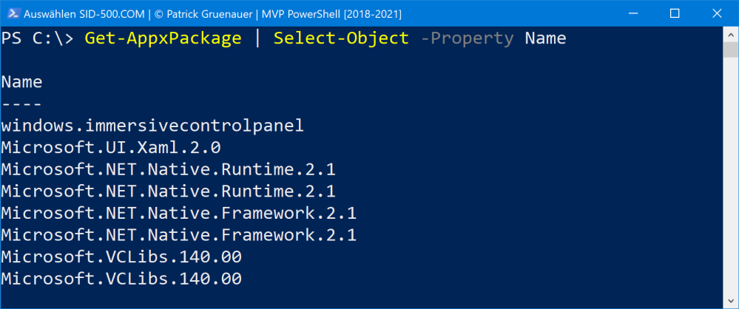Maximize the PowerShell window
This screenshot has width=739, height=309.
coord(675,13)
